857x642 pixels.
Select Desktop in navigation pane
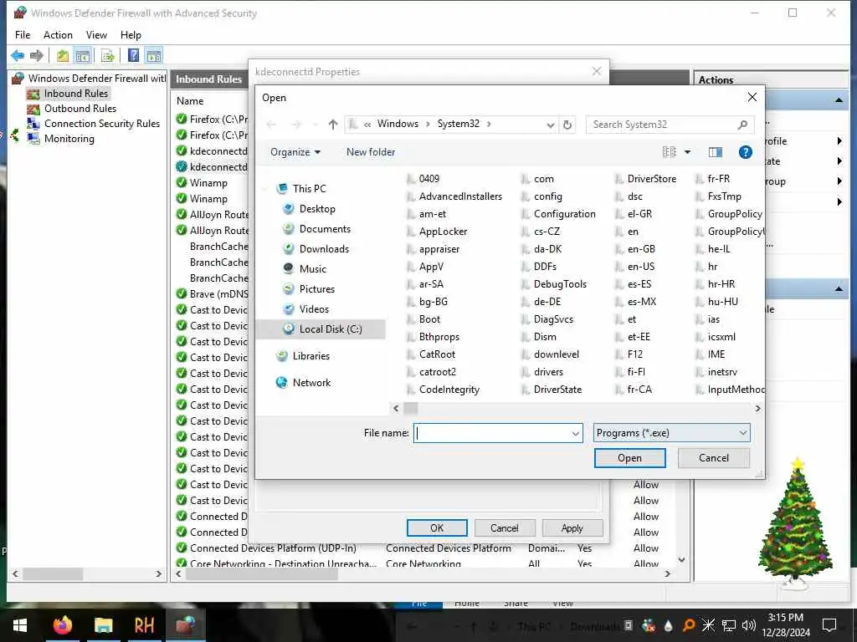(317, 209)
